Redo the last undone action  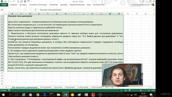point(13,1)
